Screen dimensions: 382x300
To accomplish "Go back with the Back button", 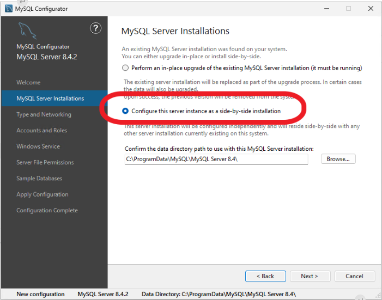I will click(x=265, y=276).
